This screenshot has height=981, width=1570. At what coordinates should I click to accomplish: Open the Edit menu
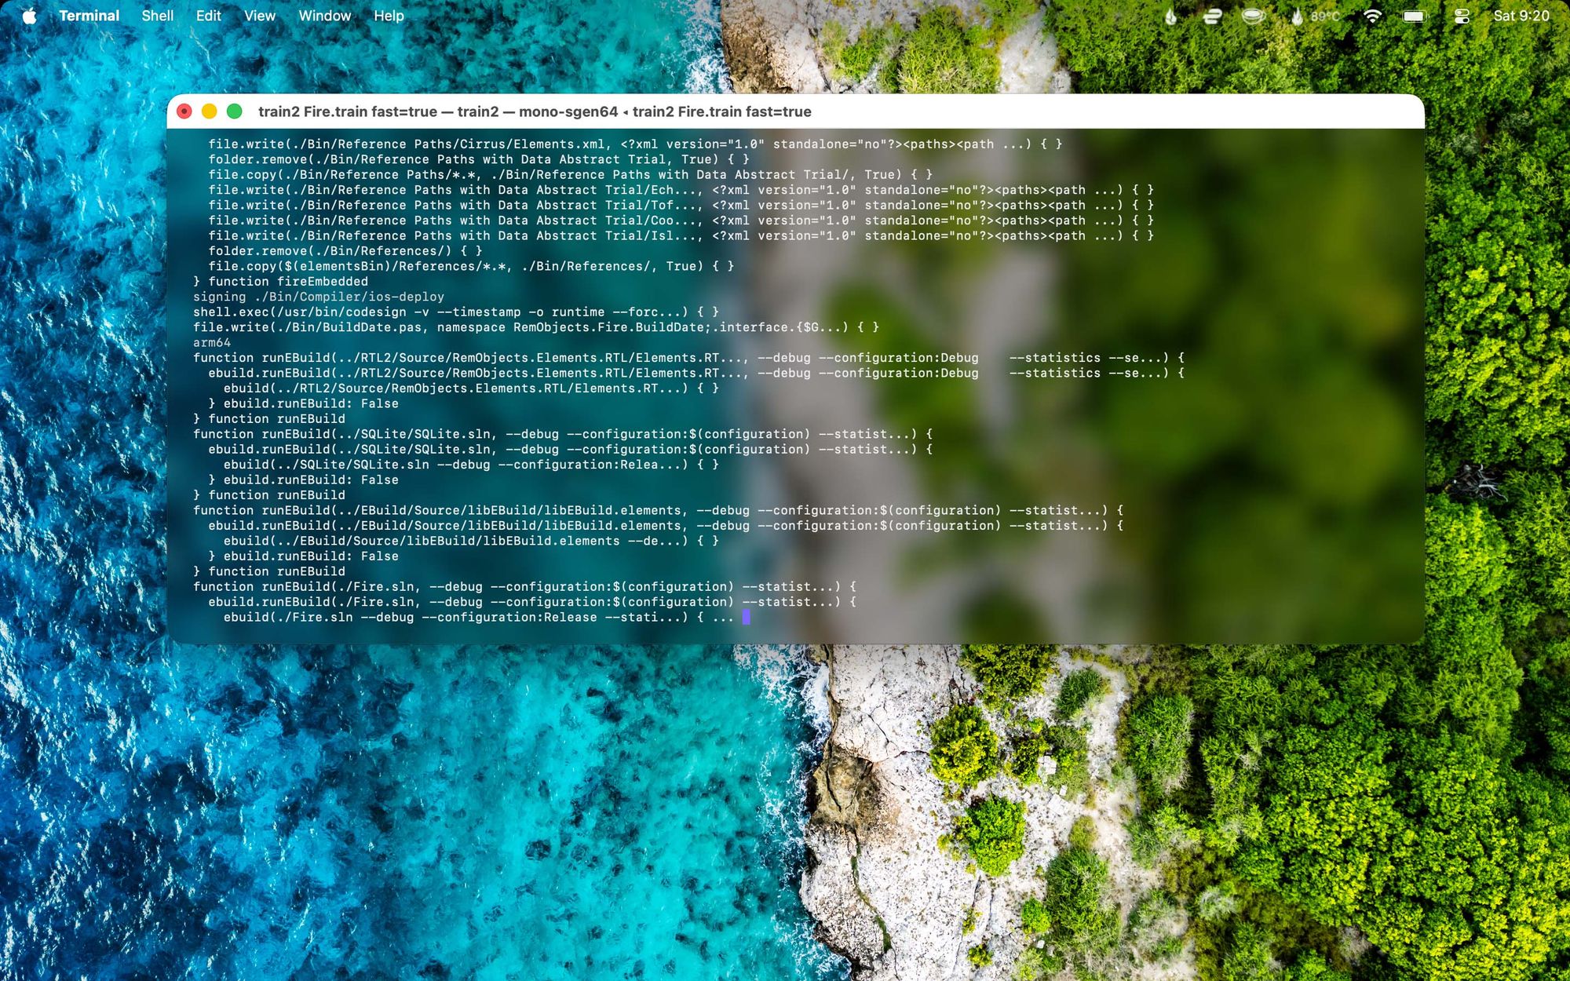[208, 16]
